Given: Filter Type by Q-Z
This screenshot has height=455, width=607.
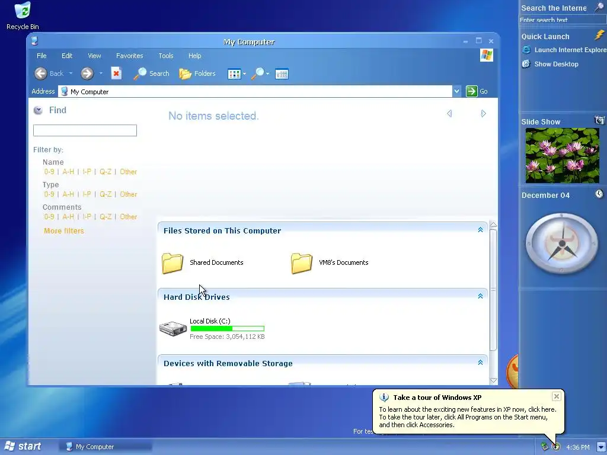Looking at the screenshot, I should pyautogui.click(x=106, y=194).
